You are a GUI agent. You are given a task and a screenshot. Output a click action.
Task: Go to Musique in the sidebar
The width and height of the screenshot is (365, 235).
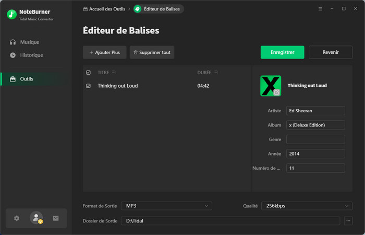coord(29,42)
